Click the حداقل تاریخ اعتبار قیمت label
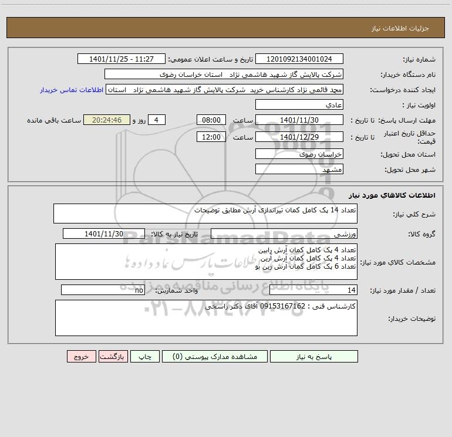 click(x=409, y=137)
